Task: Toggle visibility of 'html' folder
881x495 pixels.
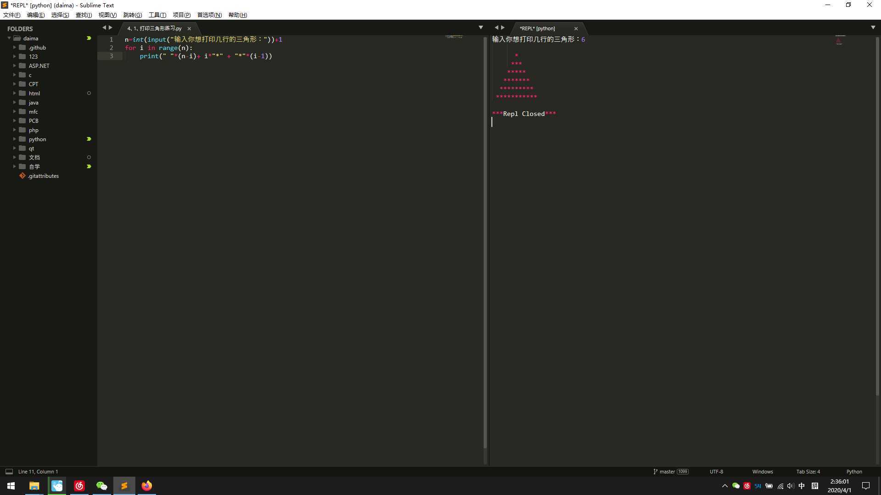Action: [x=14, y=93]
